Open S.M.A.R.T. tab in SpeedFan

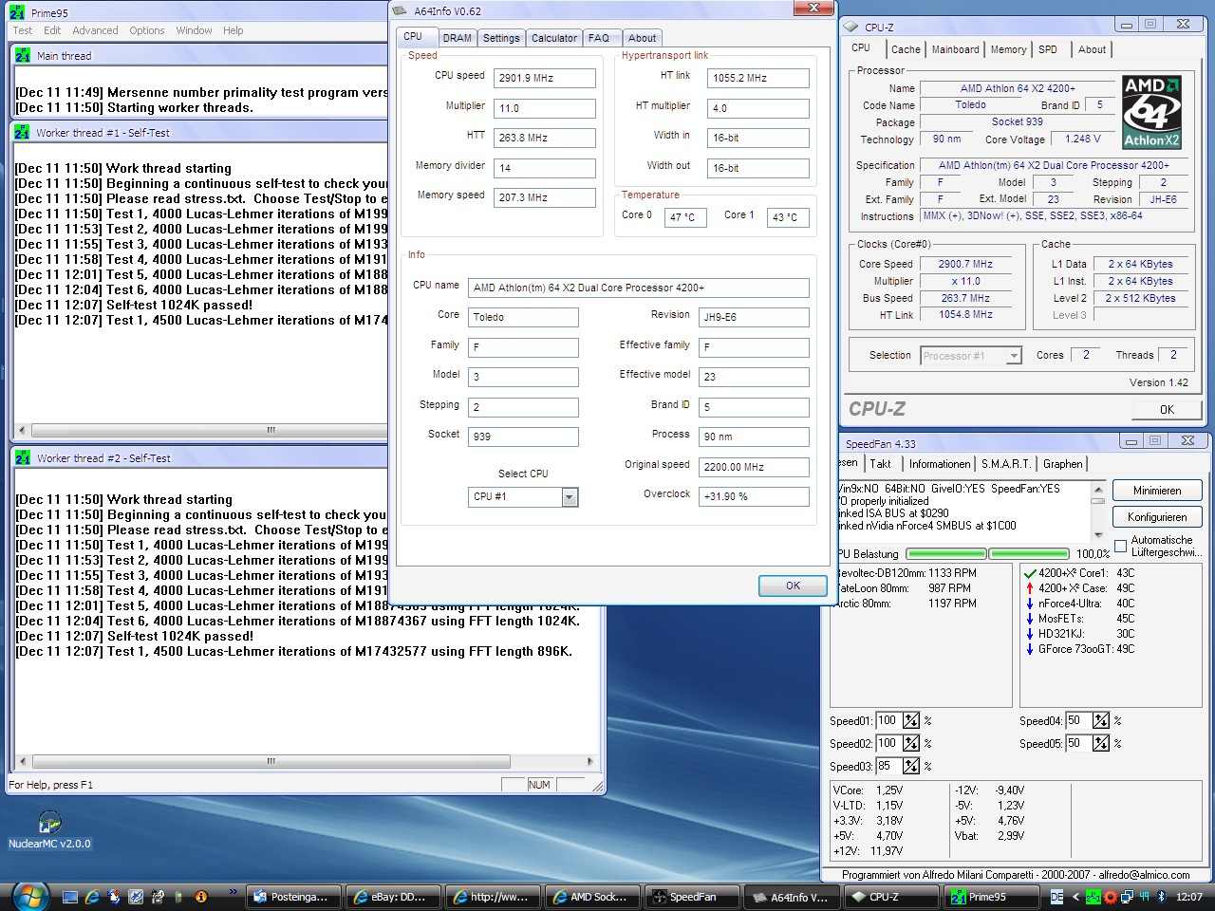(x=1006, y=464)
